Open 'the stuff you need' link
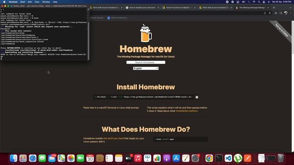 click(x=113, y=138)
